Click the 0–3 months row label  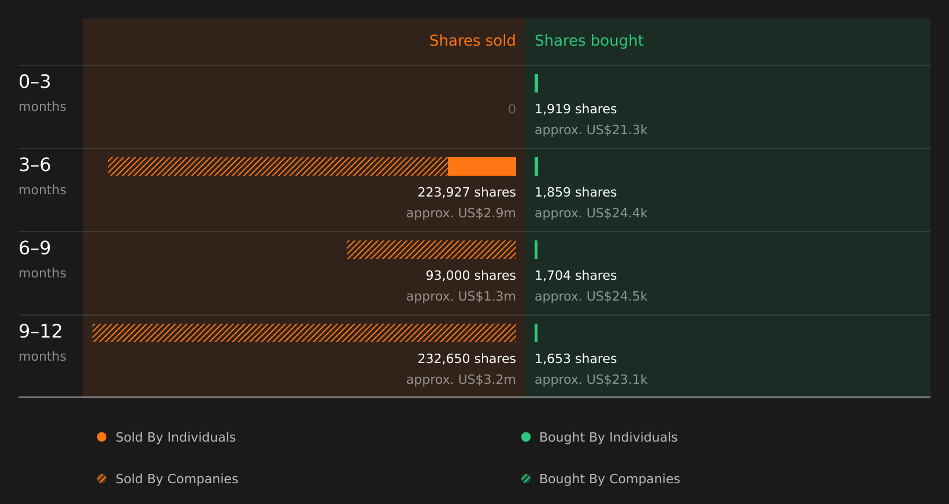coord(42,93)
